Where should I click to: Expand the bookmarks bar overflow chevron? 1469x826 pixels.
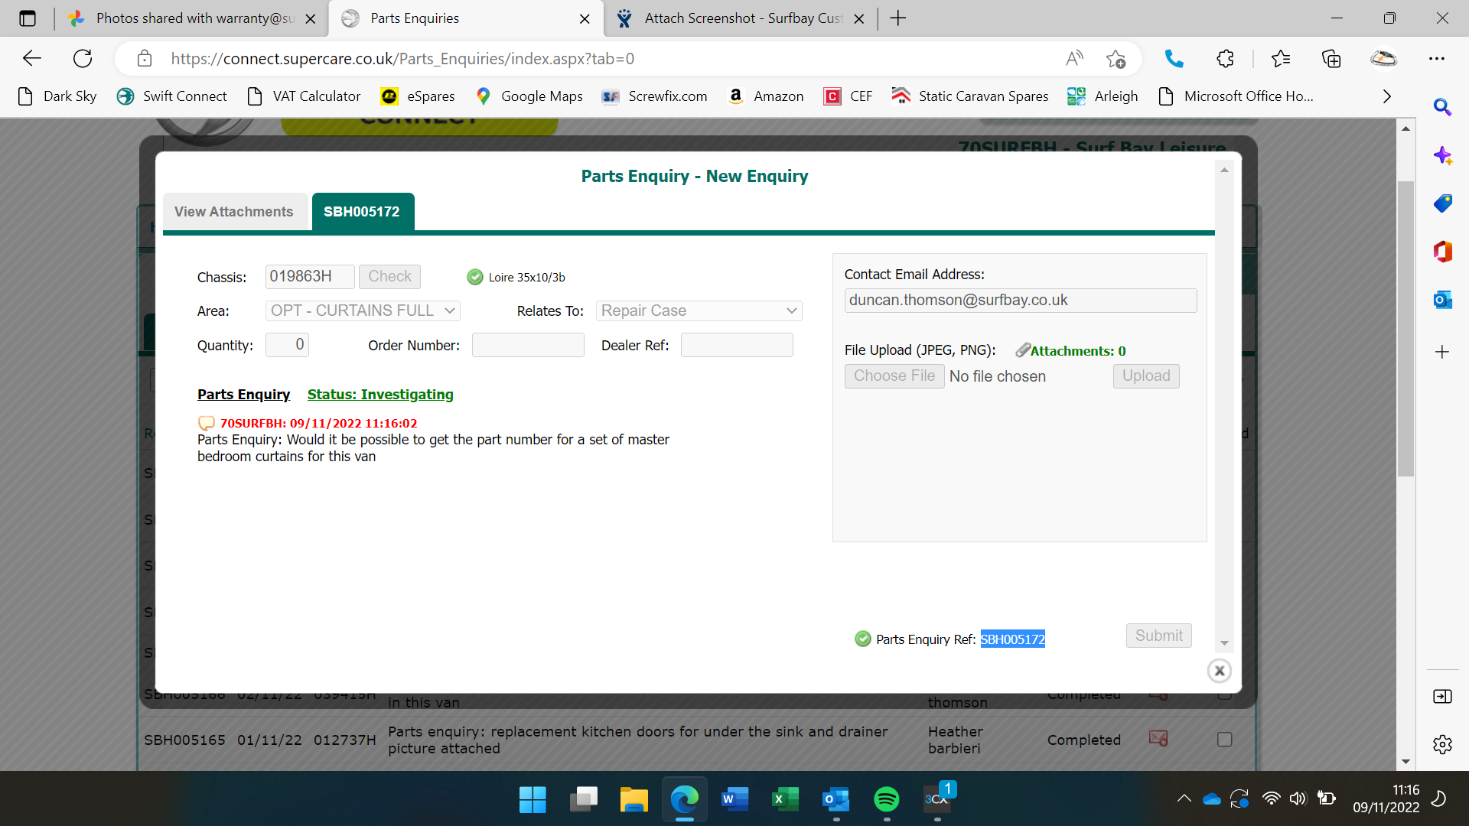click(x=1386, y=96)
